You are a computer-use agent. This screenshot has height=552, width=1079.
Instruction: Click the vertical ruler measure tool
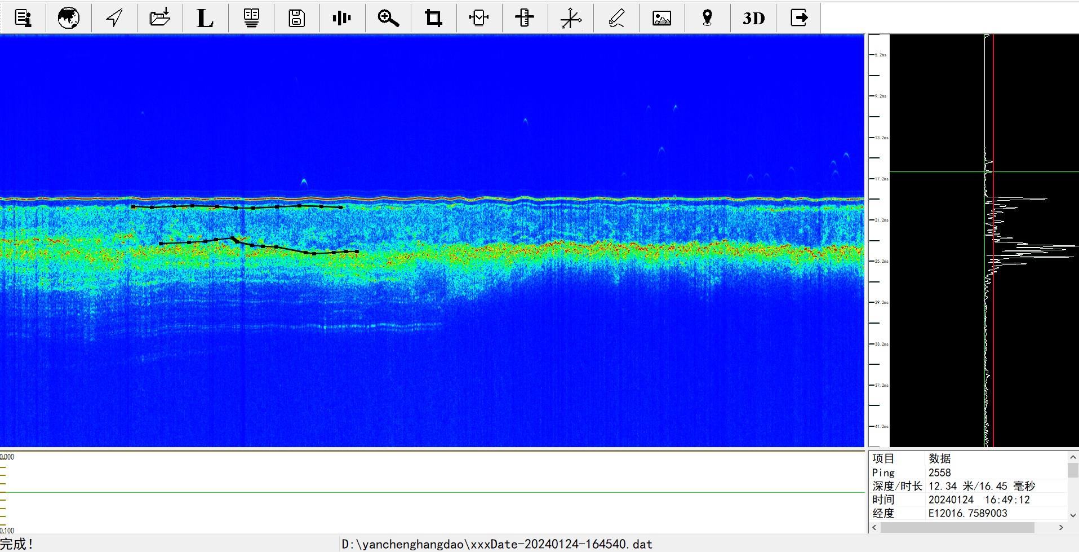pos(525,18)
